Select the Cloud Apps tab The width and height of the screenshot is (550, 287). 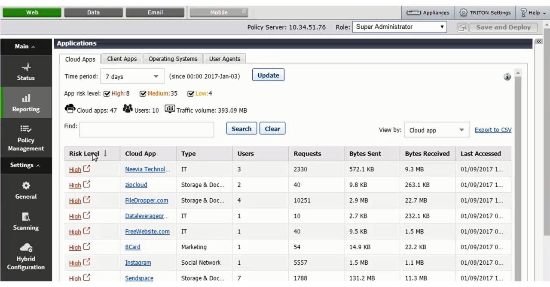(80, 59)
